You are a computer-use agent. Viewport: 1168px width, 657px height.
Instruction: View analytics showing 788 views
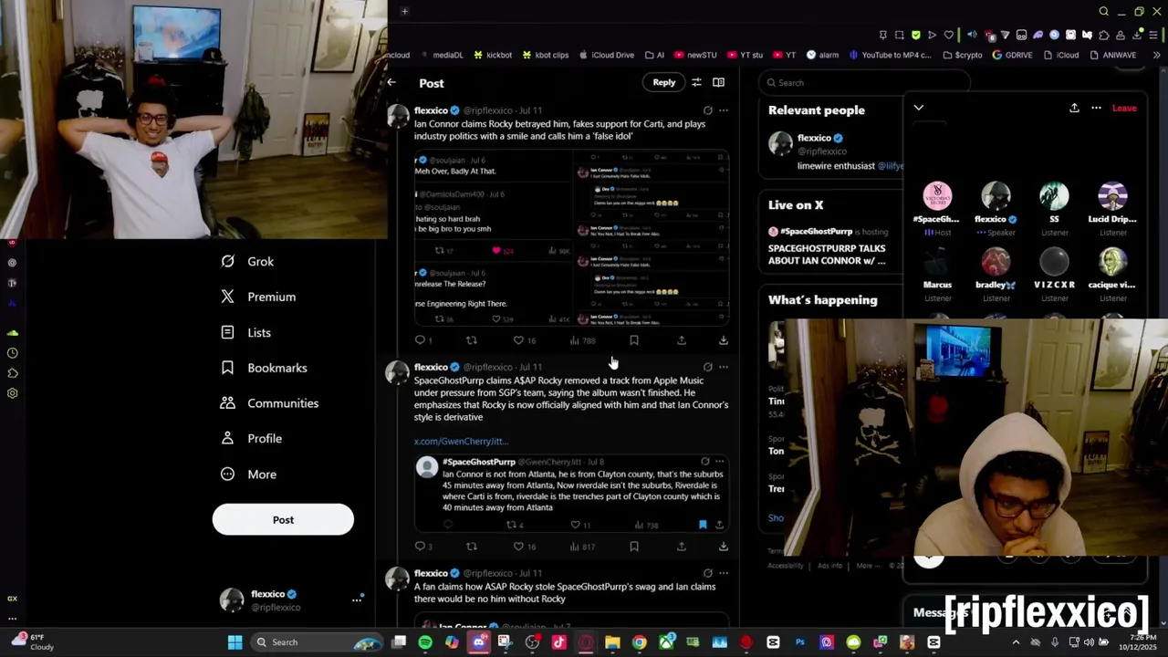pyautogui.click(x=582, y=340)
